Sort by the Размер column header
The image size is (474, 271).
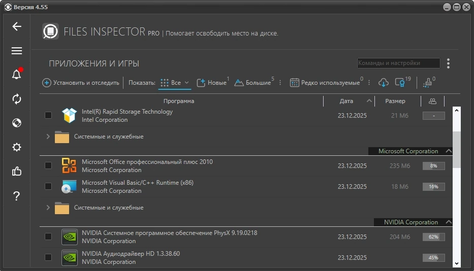pos(395,101)
